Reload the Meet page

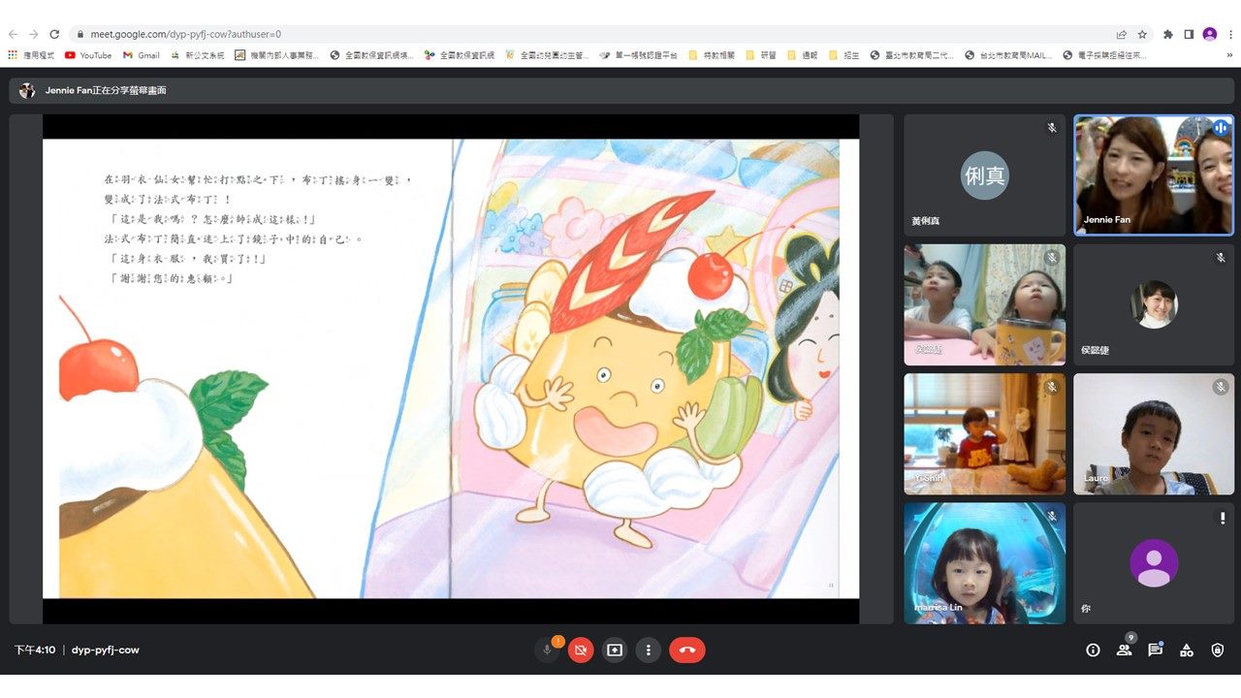[x=54, y=34]
